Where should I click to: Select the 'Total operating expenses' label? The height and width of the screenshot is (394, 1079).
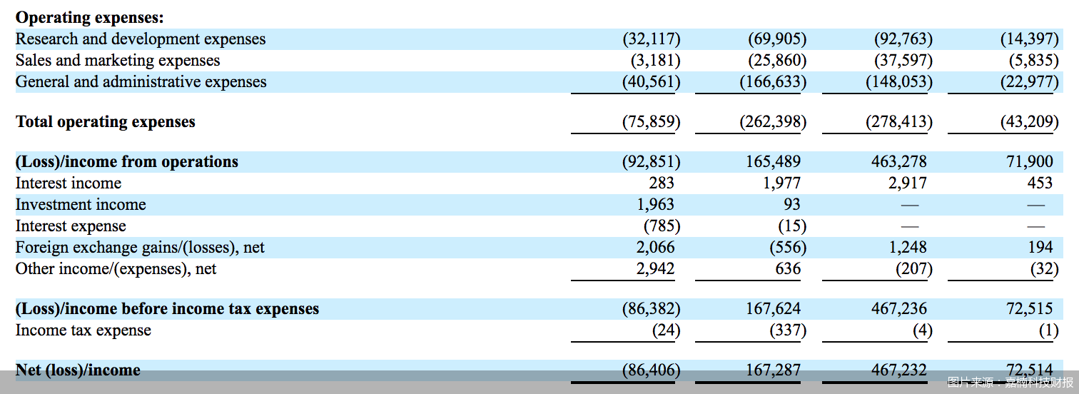point(106,122)
